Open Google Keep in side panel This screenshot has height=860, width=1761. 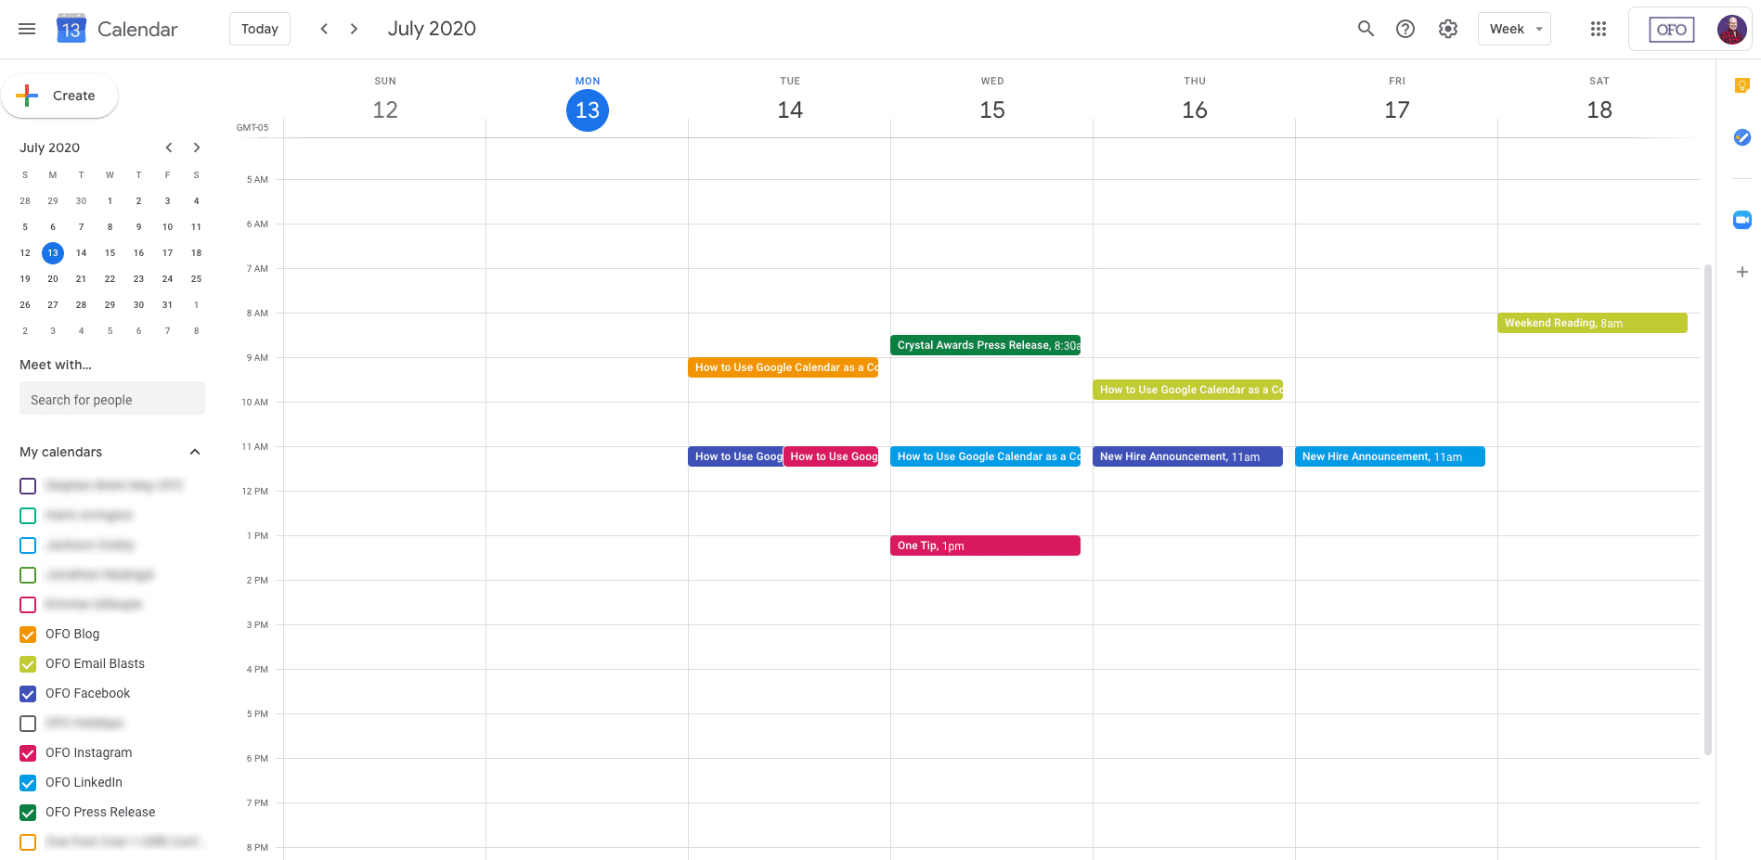pyautogui.click(x=1742, y=85)
